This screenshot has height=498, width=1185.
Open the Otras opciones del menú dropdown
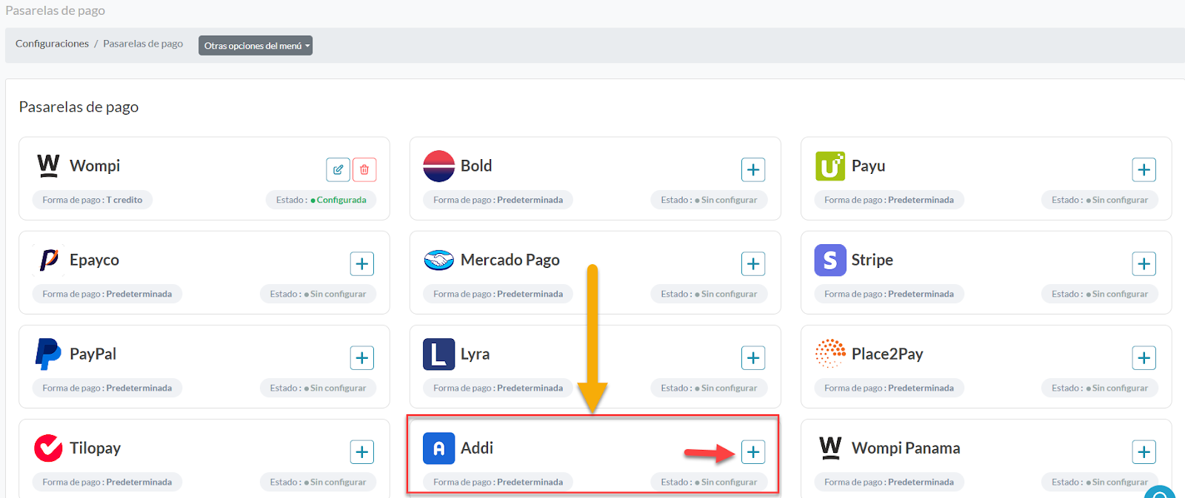256,46
